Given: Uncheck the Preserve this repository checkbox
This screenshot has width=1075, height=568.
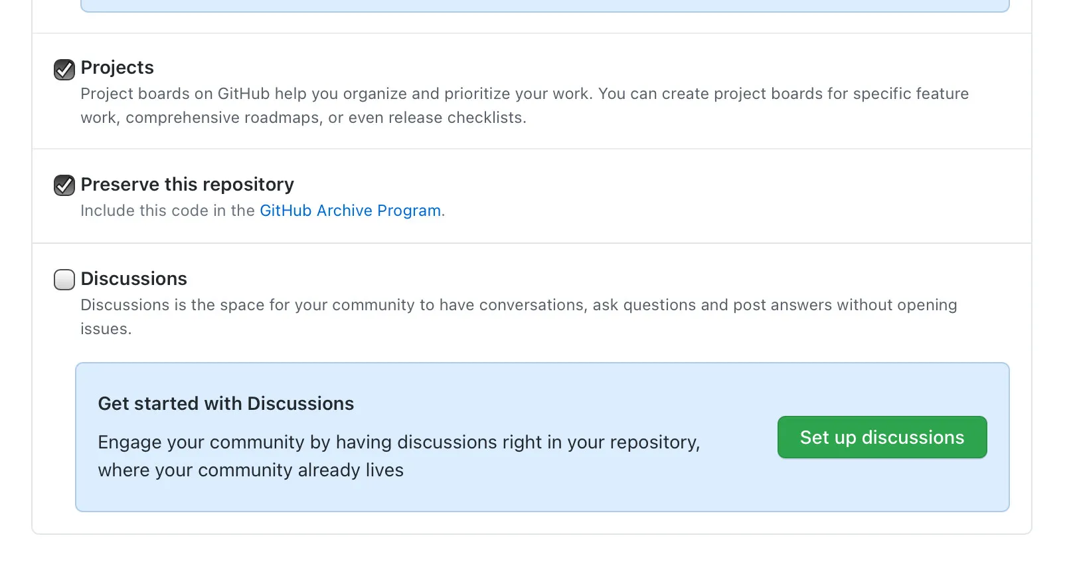Looking at the screenshot, I should coord(64,185).
